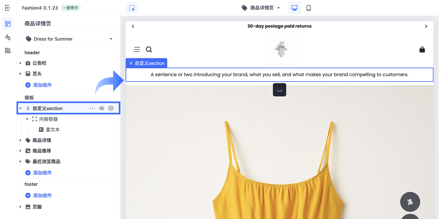Viewport: 439px width, 219px height.
Task: Open the typography and color settings icon
Action: pos(8,37)
